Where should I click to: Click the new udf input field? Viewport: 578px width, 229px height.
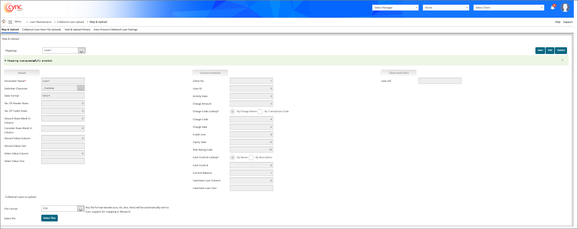(x=440, y=81)
